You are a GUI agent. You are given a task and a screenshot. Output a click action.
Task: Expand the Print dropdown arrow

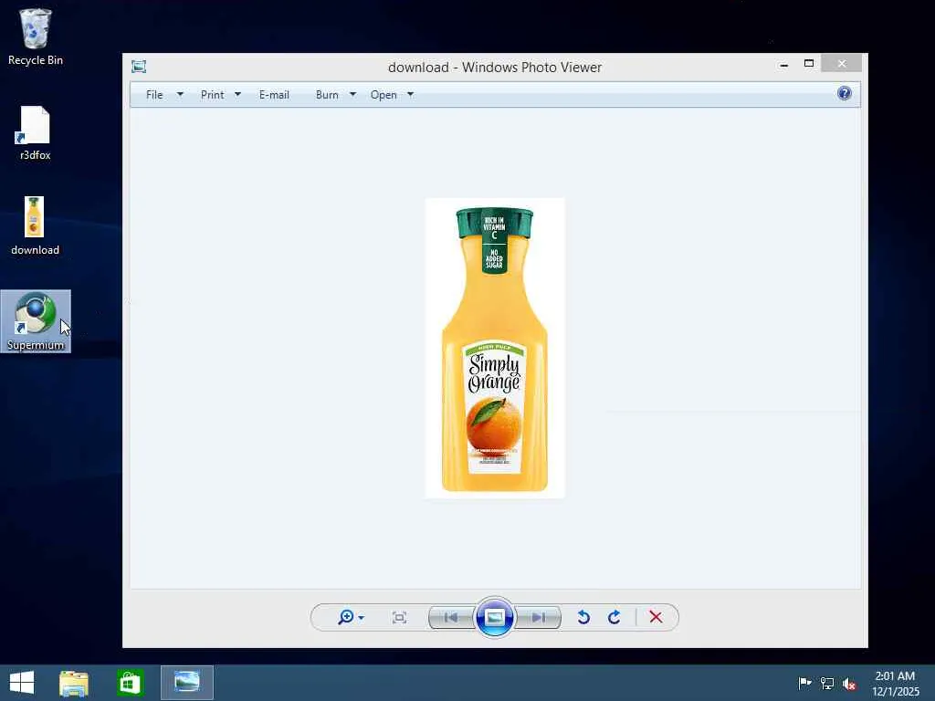238,94
